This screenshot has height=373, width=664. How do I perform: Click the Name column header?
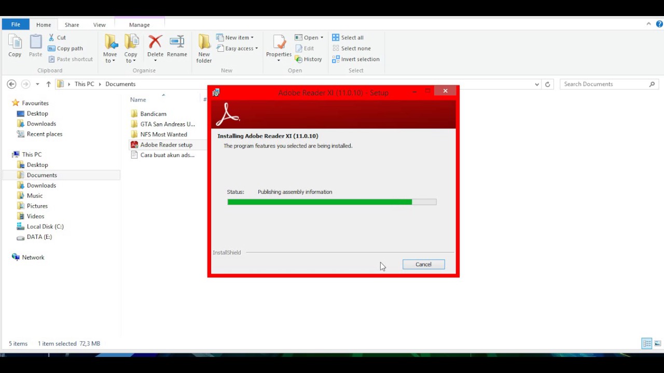(x=138, y=99)
